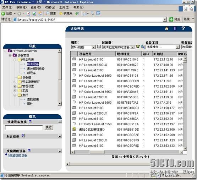Open the 0受监视的设备 link

[x=17, y=155]
